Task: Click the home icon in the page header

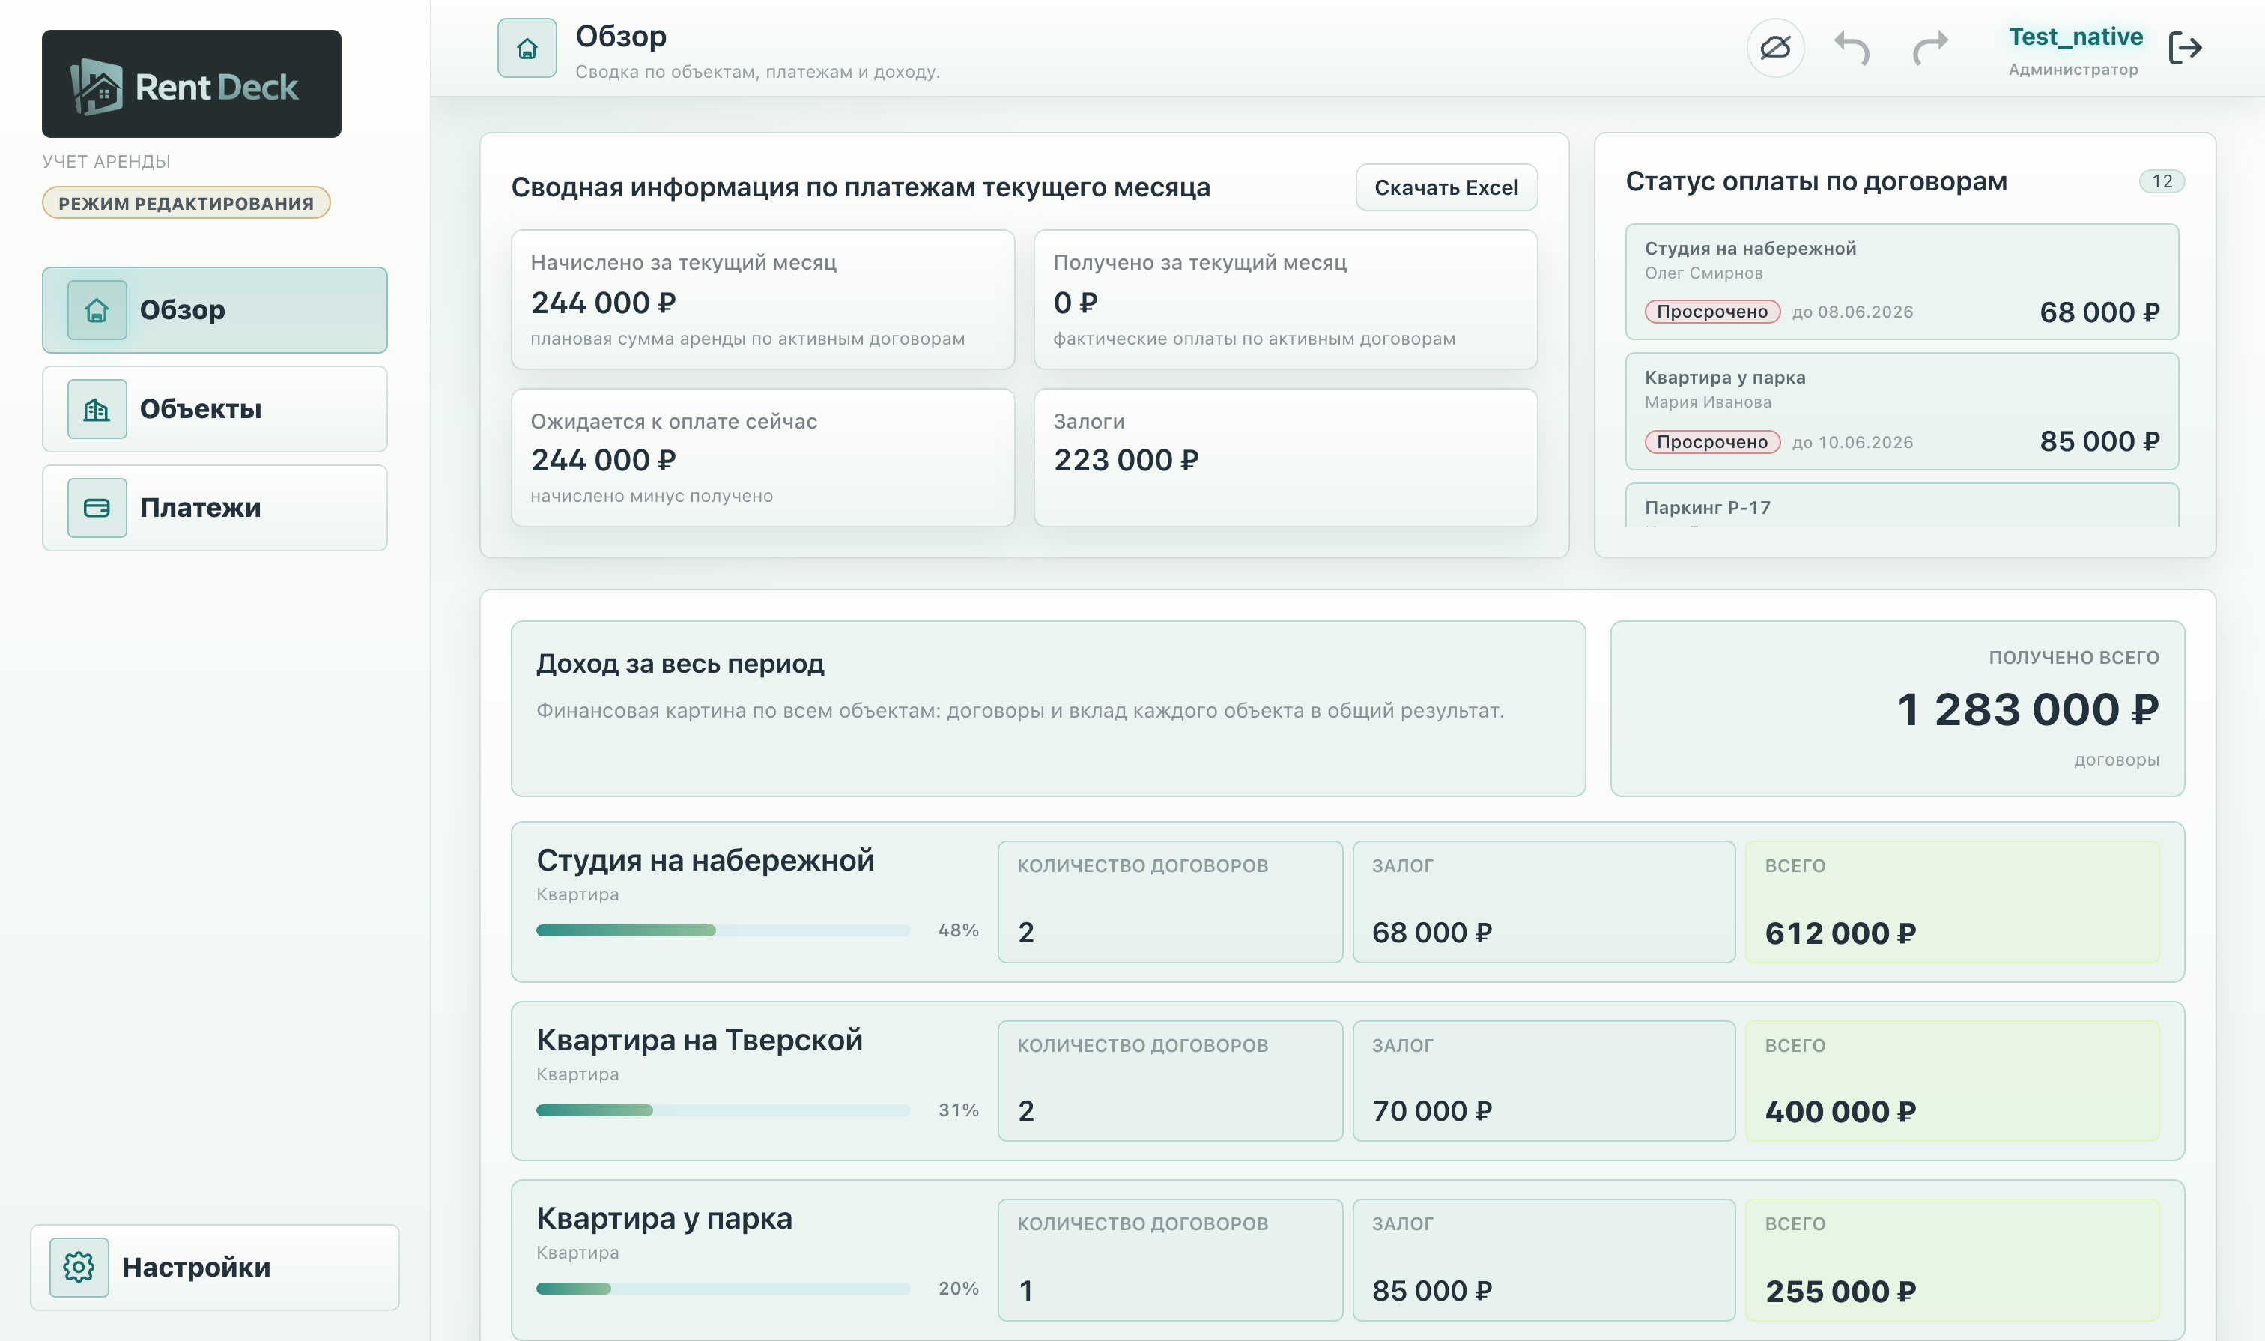Action: click(x=527, y=48)
